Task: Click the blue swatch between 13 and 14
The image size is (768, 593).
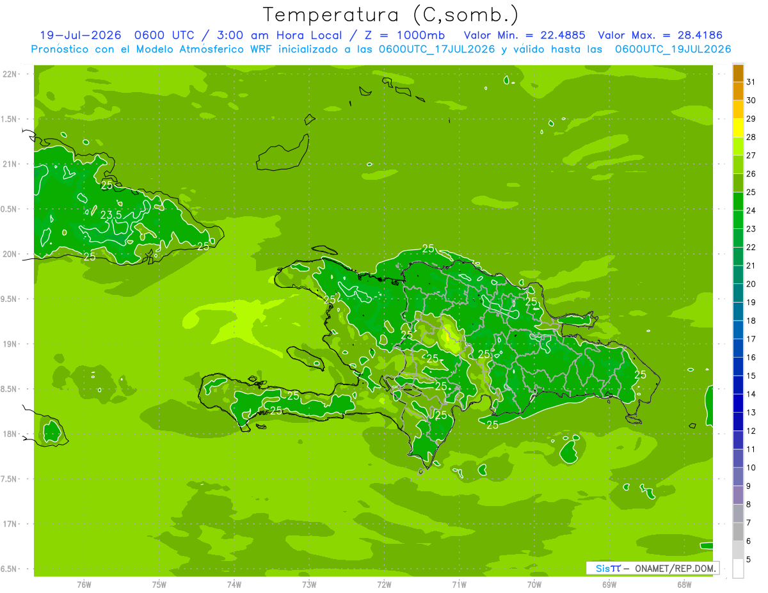Action: [x=738, y=403]
